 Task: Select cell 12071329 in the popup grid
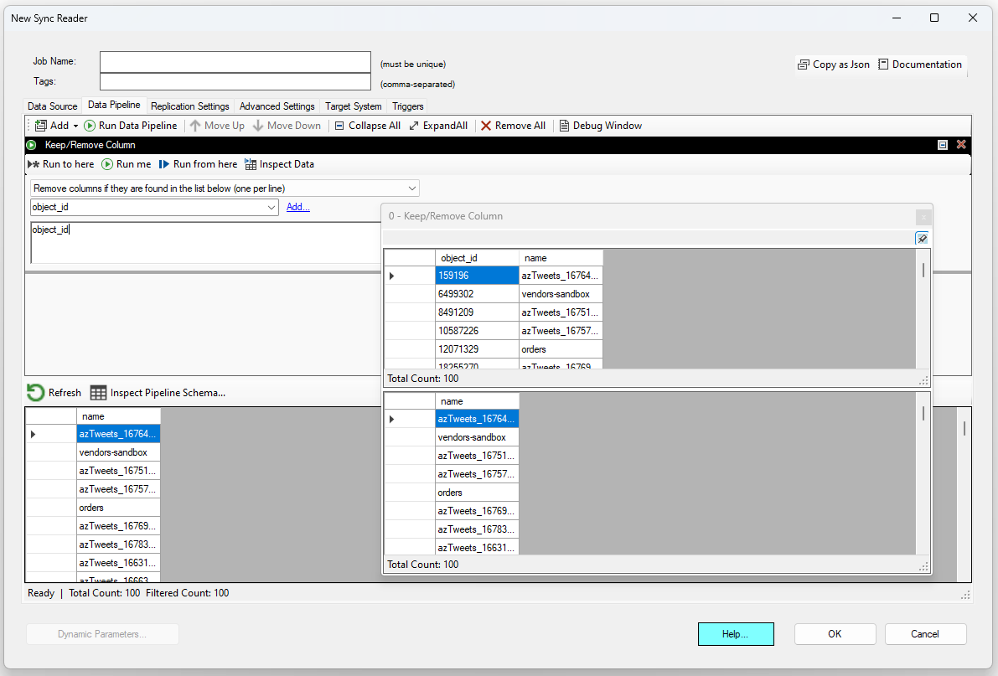coord(477,349)
